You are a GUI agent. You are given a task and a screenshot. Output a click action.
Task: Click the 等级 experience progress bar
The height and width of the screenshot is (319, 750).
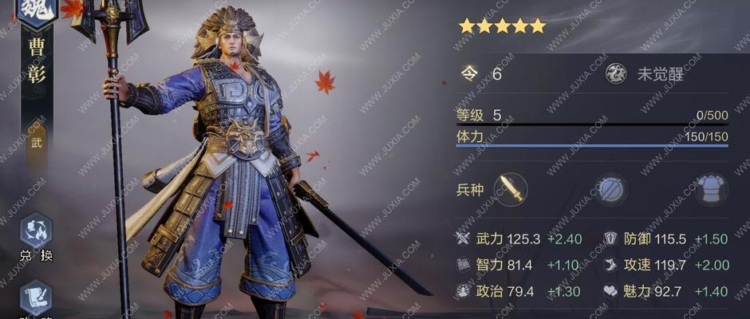click(592, 124)
